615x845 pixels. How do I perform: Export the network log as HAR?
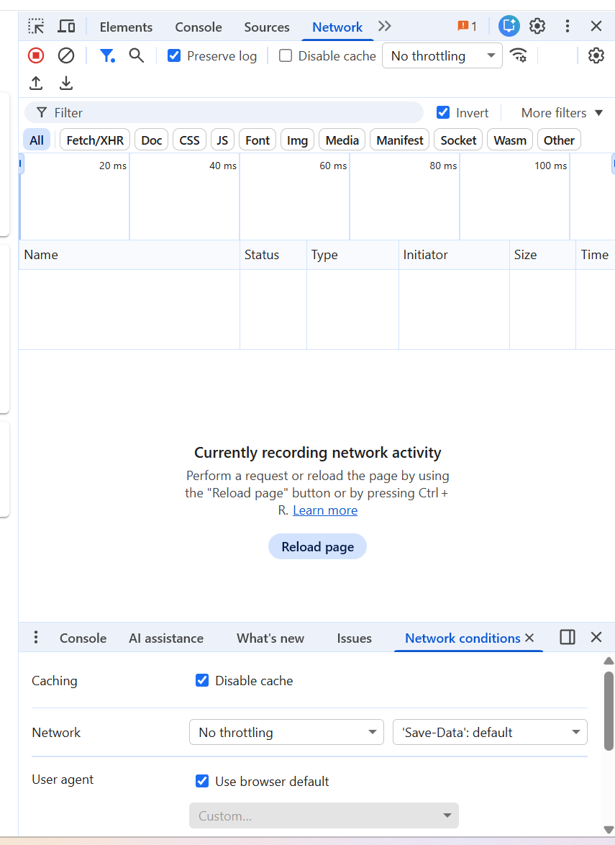coord(66,83)
